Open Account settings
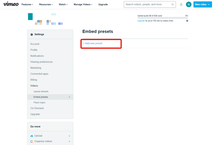This screenshot has height=145, width=216. click(x=35, y=44)
